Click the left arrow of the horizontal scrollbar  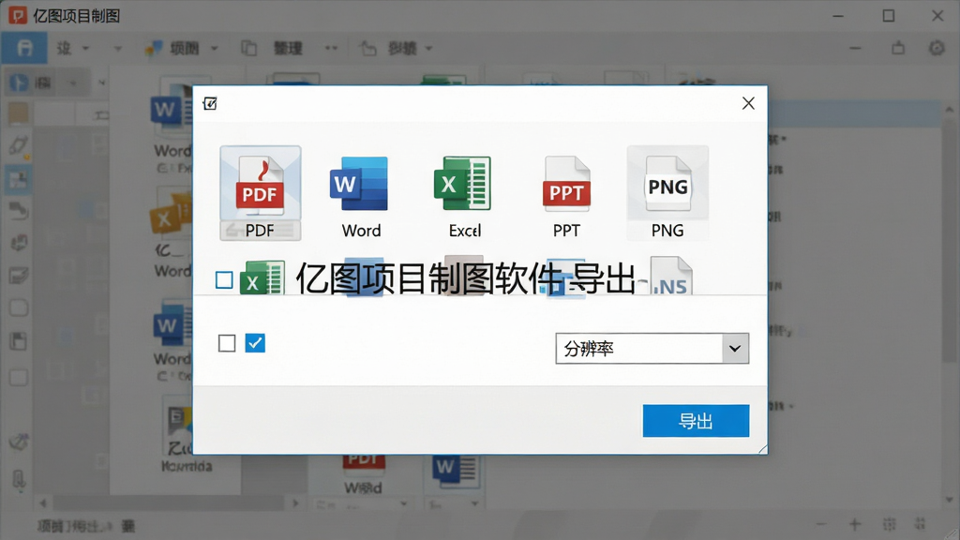[x=43, y=503]
